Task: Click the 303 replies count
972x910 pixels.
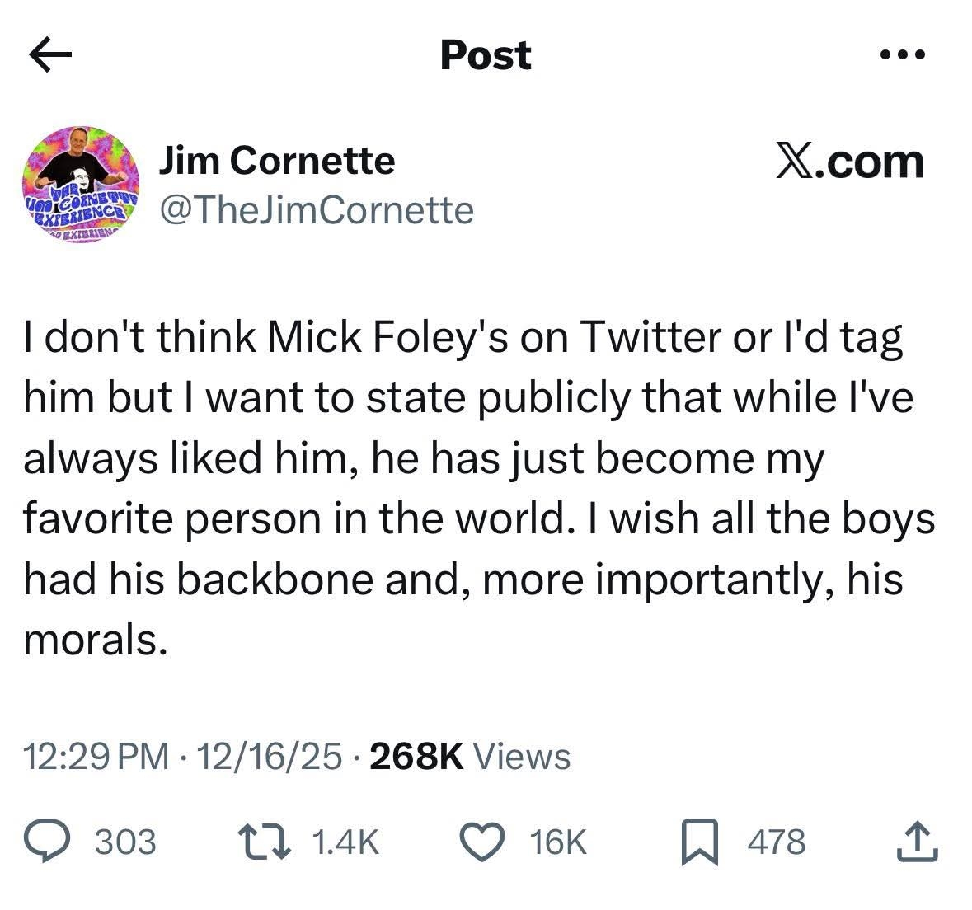Action: click(x=125, y=842)
